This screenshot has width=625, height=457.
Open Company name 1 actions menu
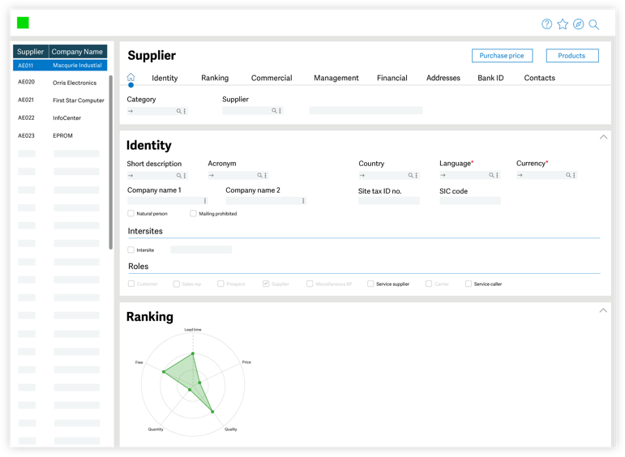[x=205, y=201]
